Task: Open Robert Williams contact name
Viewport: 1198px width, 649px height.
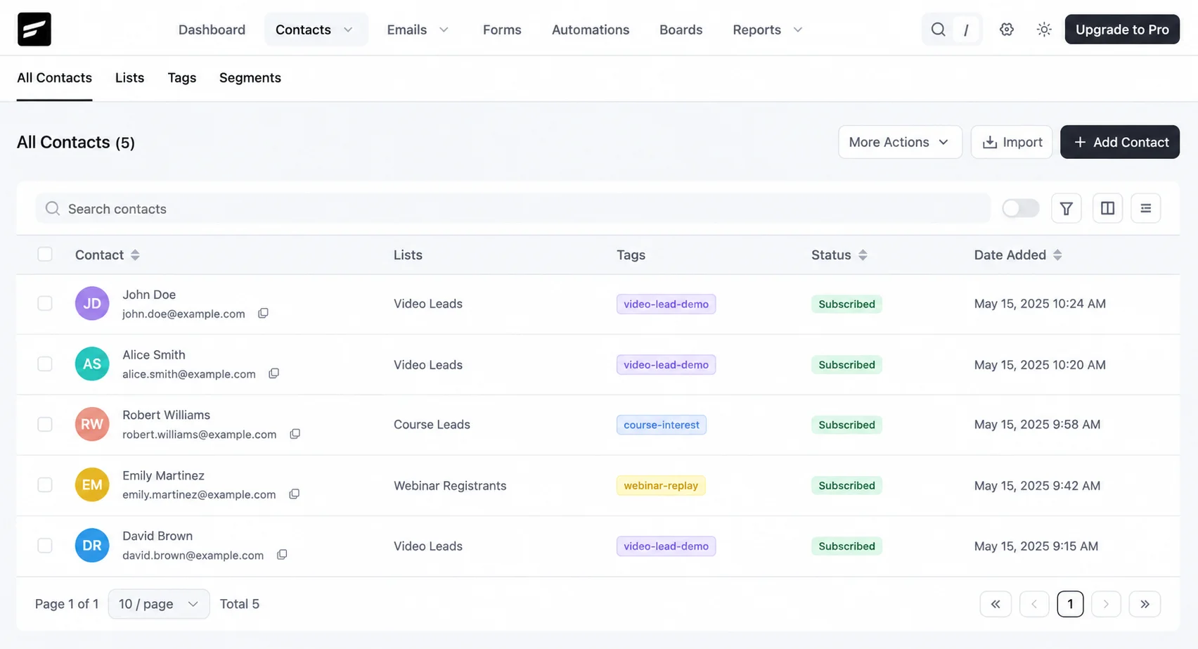Action: [x=166, y=415]
